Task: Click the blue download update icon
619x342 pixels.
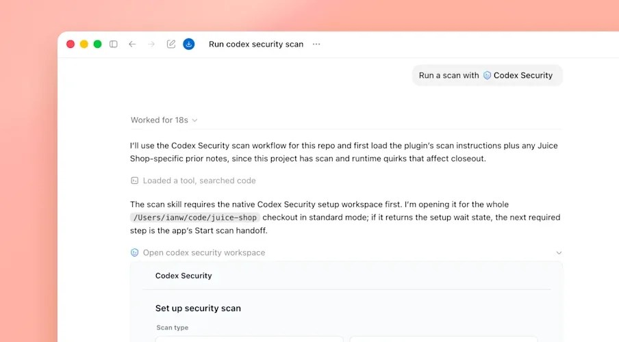Action: pyautogui.click(x=189, y=44)
